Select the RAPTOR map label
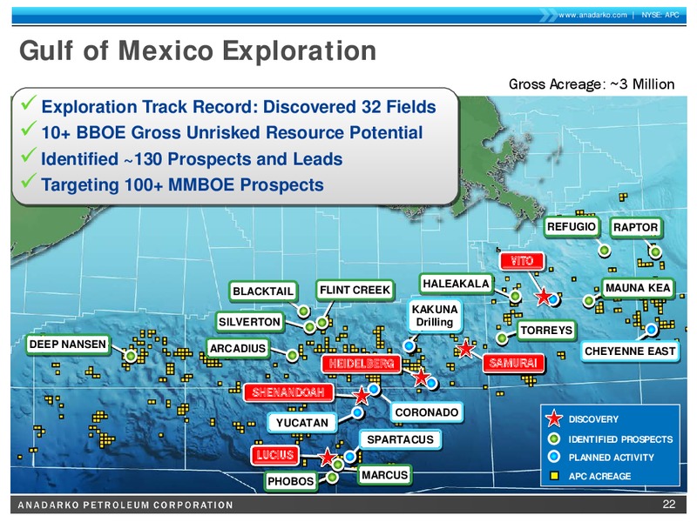This screenshot has height=522, width=697. 635,228
